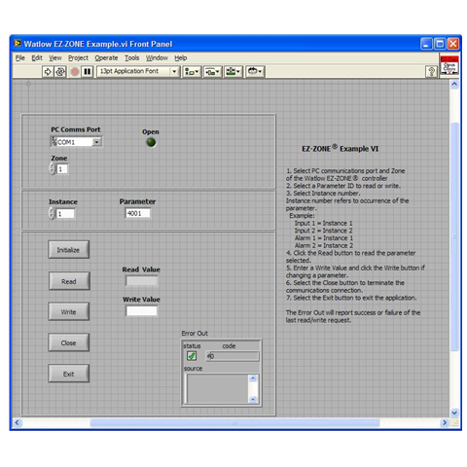Image resolution: width=467 pixels, height=467 pixels.
Task: Close the window with the red X
Action: pos(453,44)
